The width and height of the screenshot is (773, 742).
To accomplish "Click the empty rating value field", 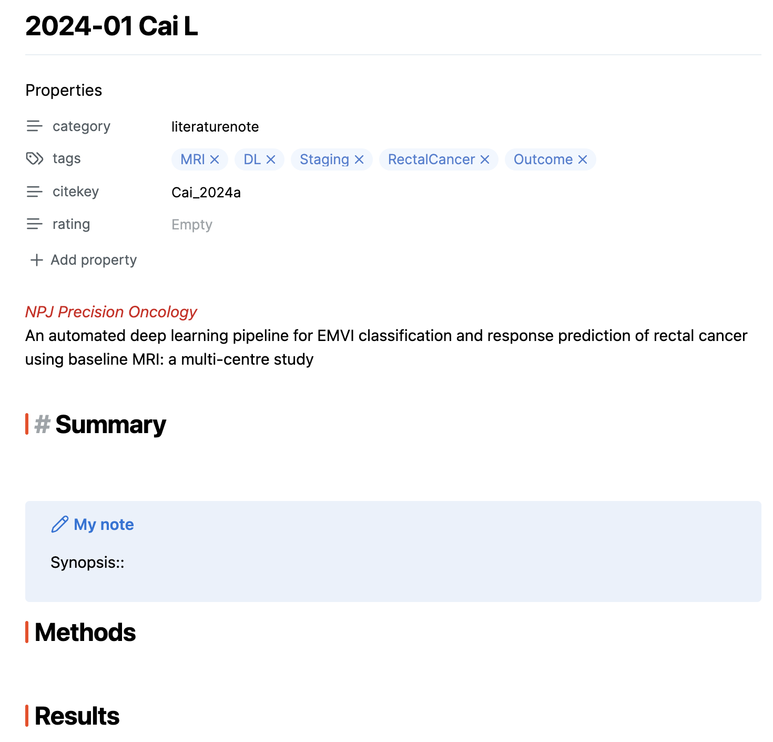I will tap(192, 225).
